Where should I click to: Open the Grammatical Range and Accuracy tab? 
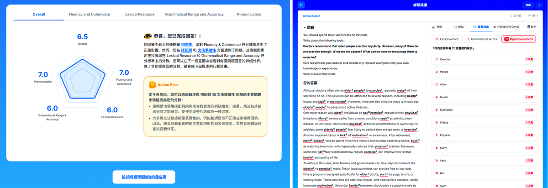pyautogui.click(x=194, y=15)
